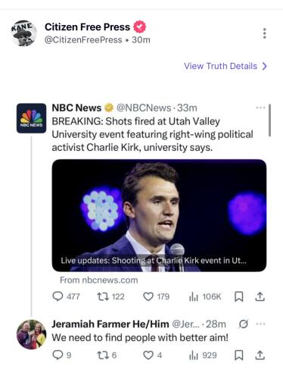
Task: Click Jeramiah Farmer's profile picture
Action: point(31,334)
